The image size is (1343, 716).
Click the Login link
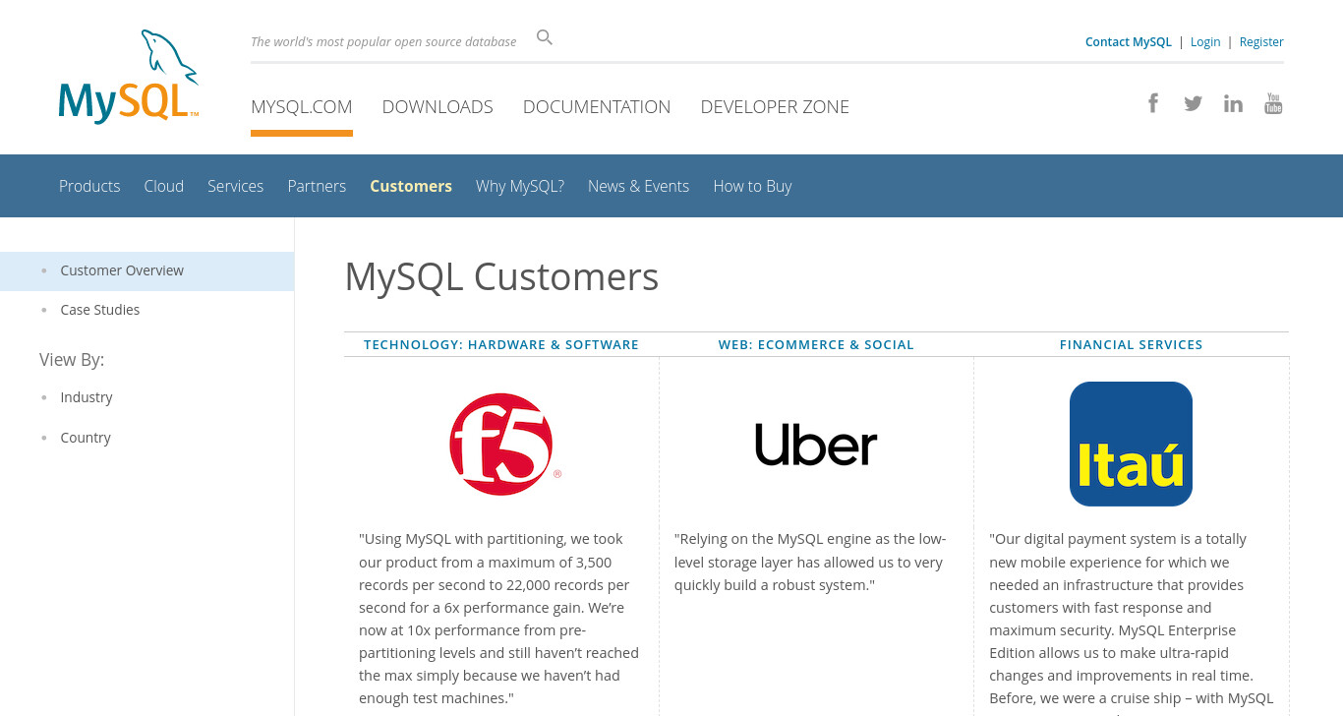[x=1205, y=41]
